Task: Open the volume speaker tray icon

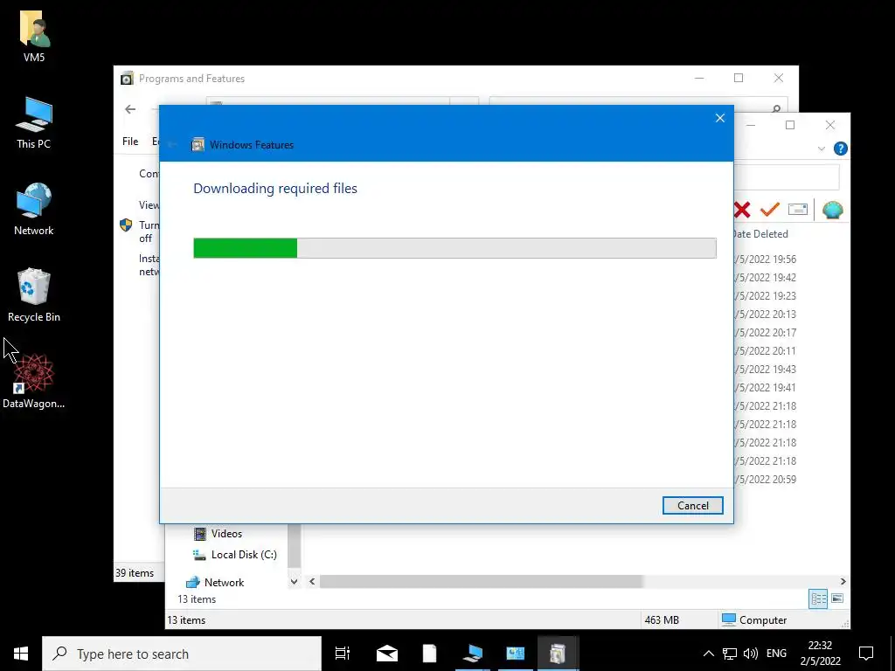Action: (x=751, y=654)
